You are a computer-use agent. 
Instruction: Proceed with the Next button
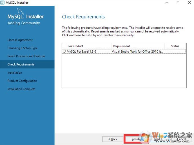159,139
